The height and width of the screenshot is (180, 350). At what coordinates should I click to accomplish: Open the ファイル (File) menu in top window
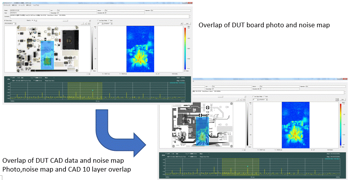pos(7,5)
